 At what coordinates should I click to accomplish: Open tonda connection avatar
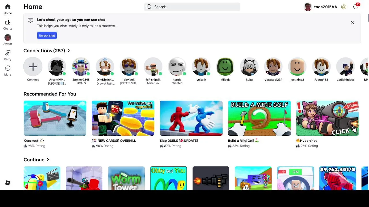click(177, 67)
